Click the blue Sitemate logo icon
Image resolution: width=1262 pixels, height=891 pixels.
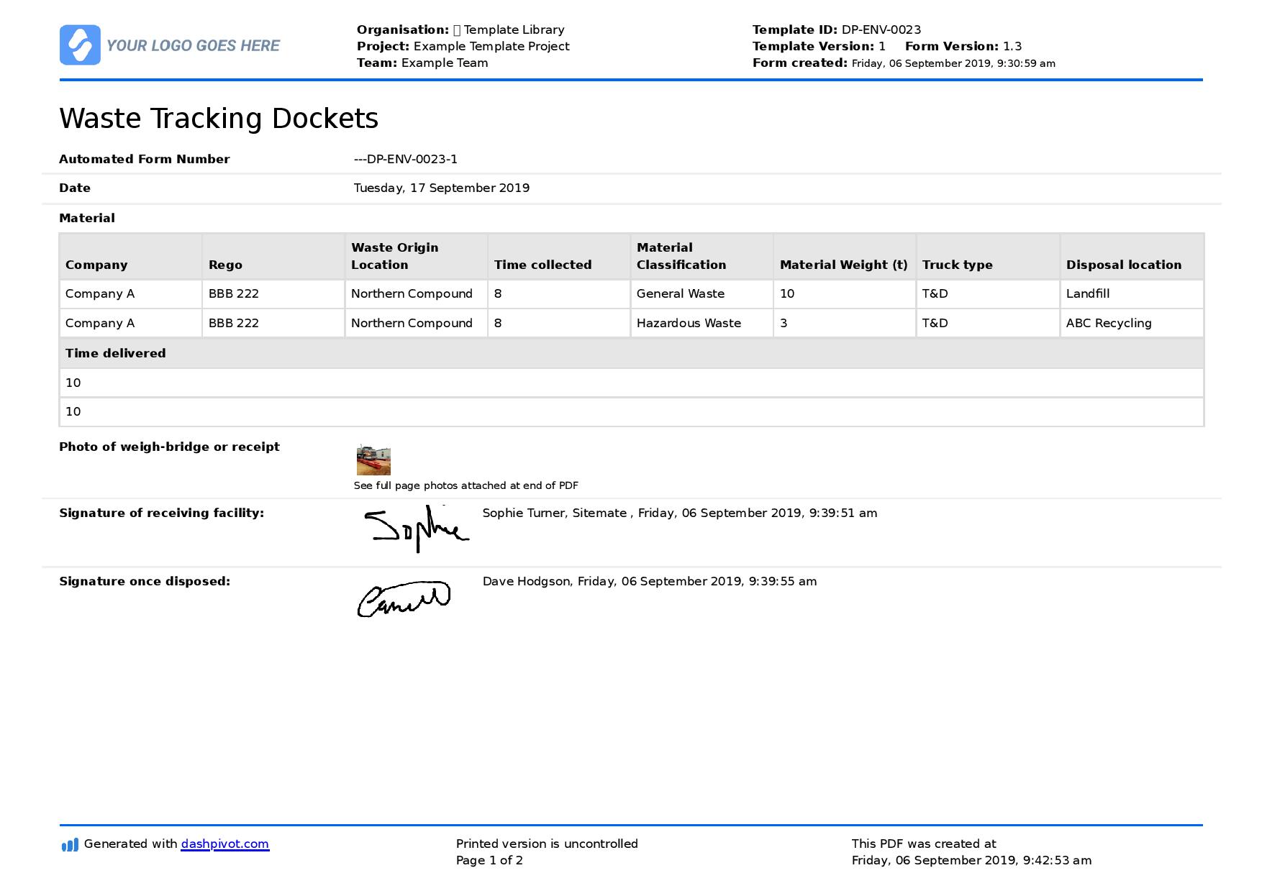tap(80, 45)
